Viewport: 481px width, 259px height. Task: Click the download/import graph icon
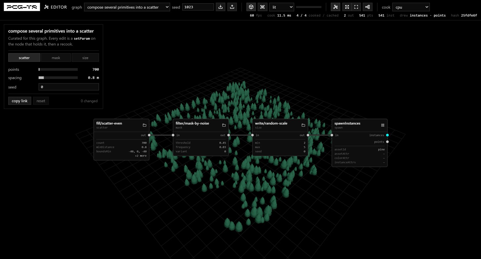[x=220, y=7]
